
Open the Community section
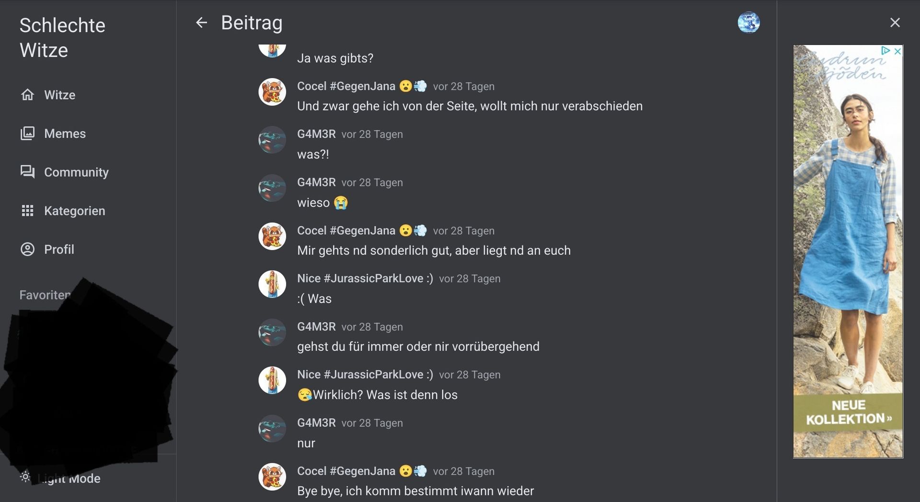[x=76, y=172]
